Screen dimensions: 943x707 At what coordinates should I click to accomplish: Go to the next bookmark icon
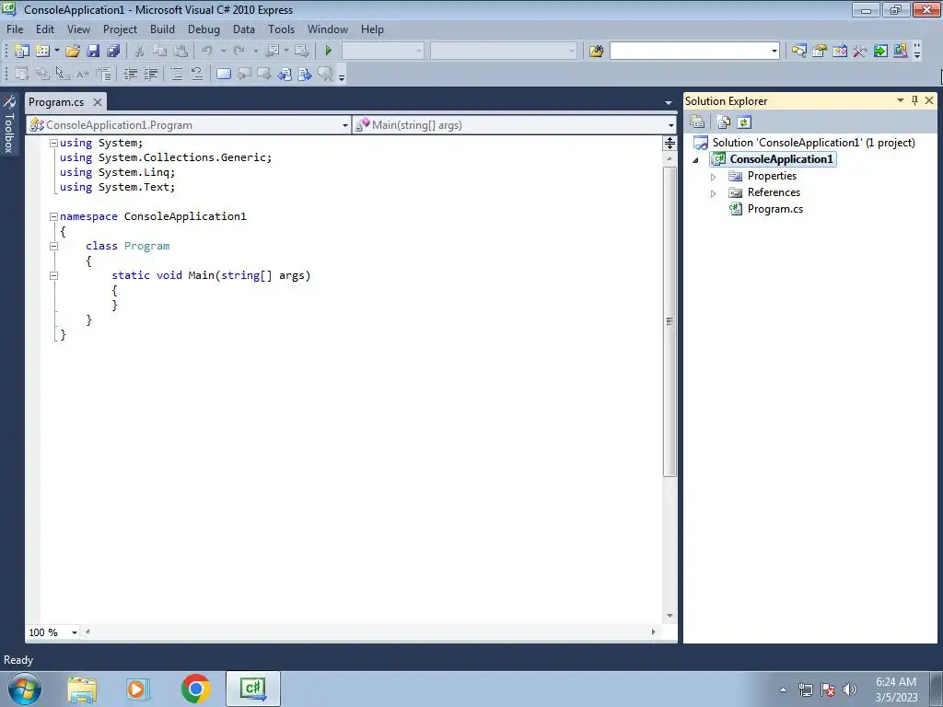(264, 74)
